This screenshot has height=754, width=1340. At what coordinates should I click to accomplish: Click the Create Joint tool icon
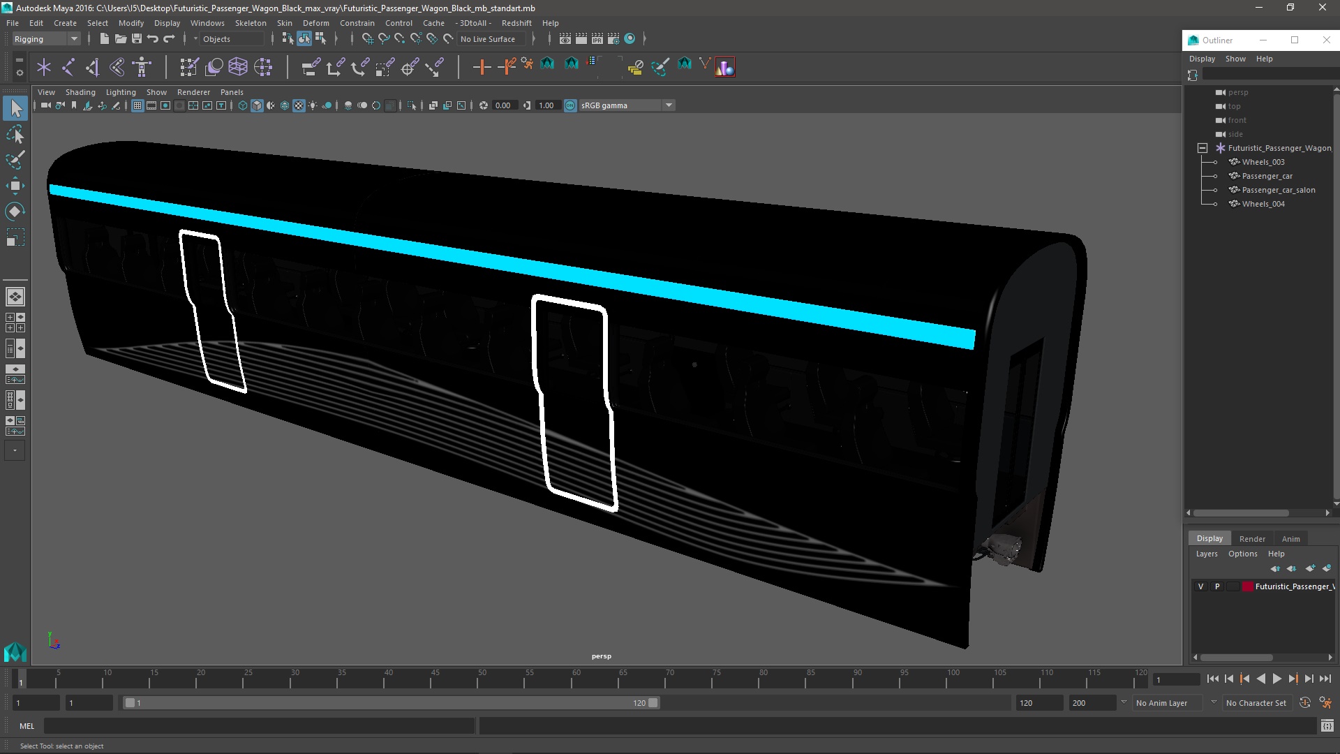pos(68,67)
